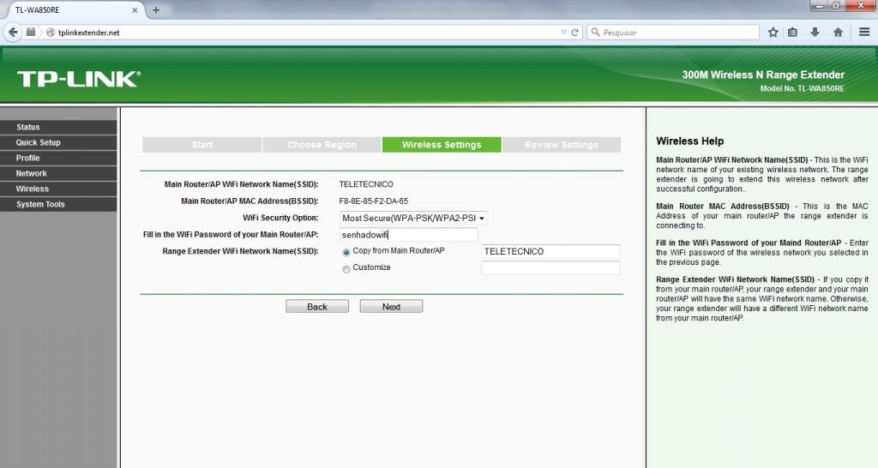Click the Wireless Help heading
The height and width of the screenshot is (468, 878).
click(690, 141)
